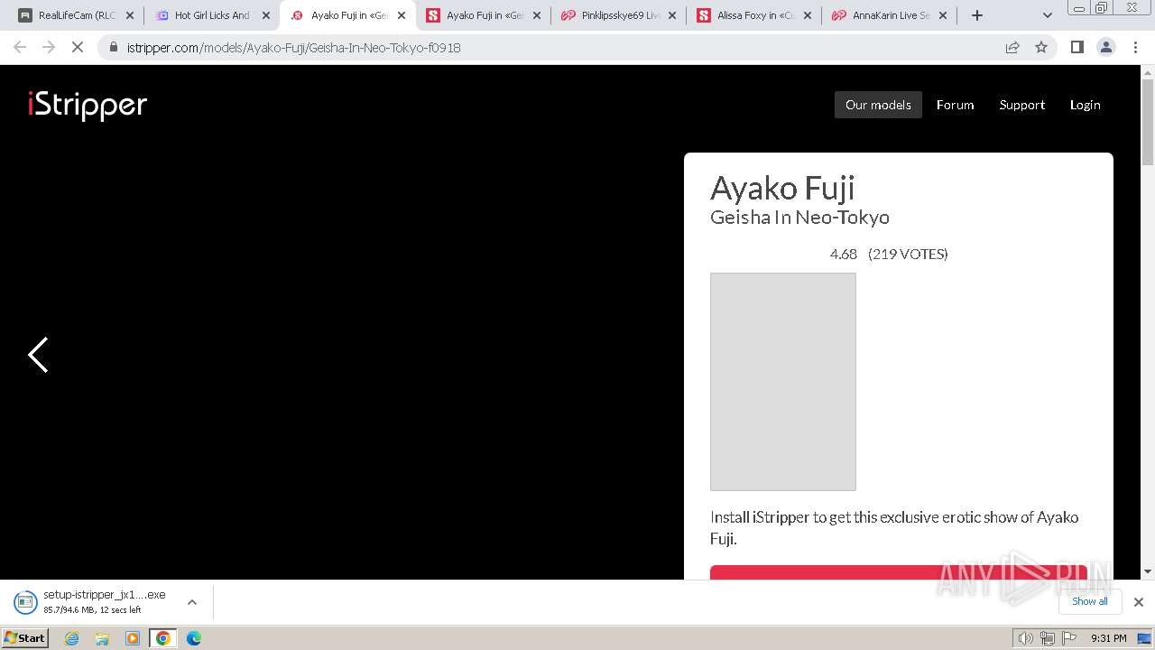Open the volume control in the tray

[1026, 638]
